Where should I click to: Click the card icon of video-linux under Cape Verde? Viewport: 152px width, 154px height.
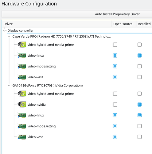pyautogui.click(x=22, y=55)
